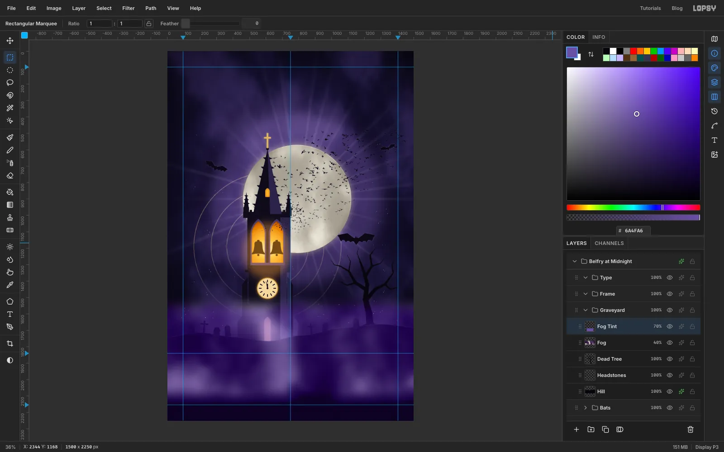Select the Crop tool
Screen dimensions: 724x452
pos(10,344)
